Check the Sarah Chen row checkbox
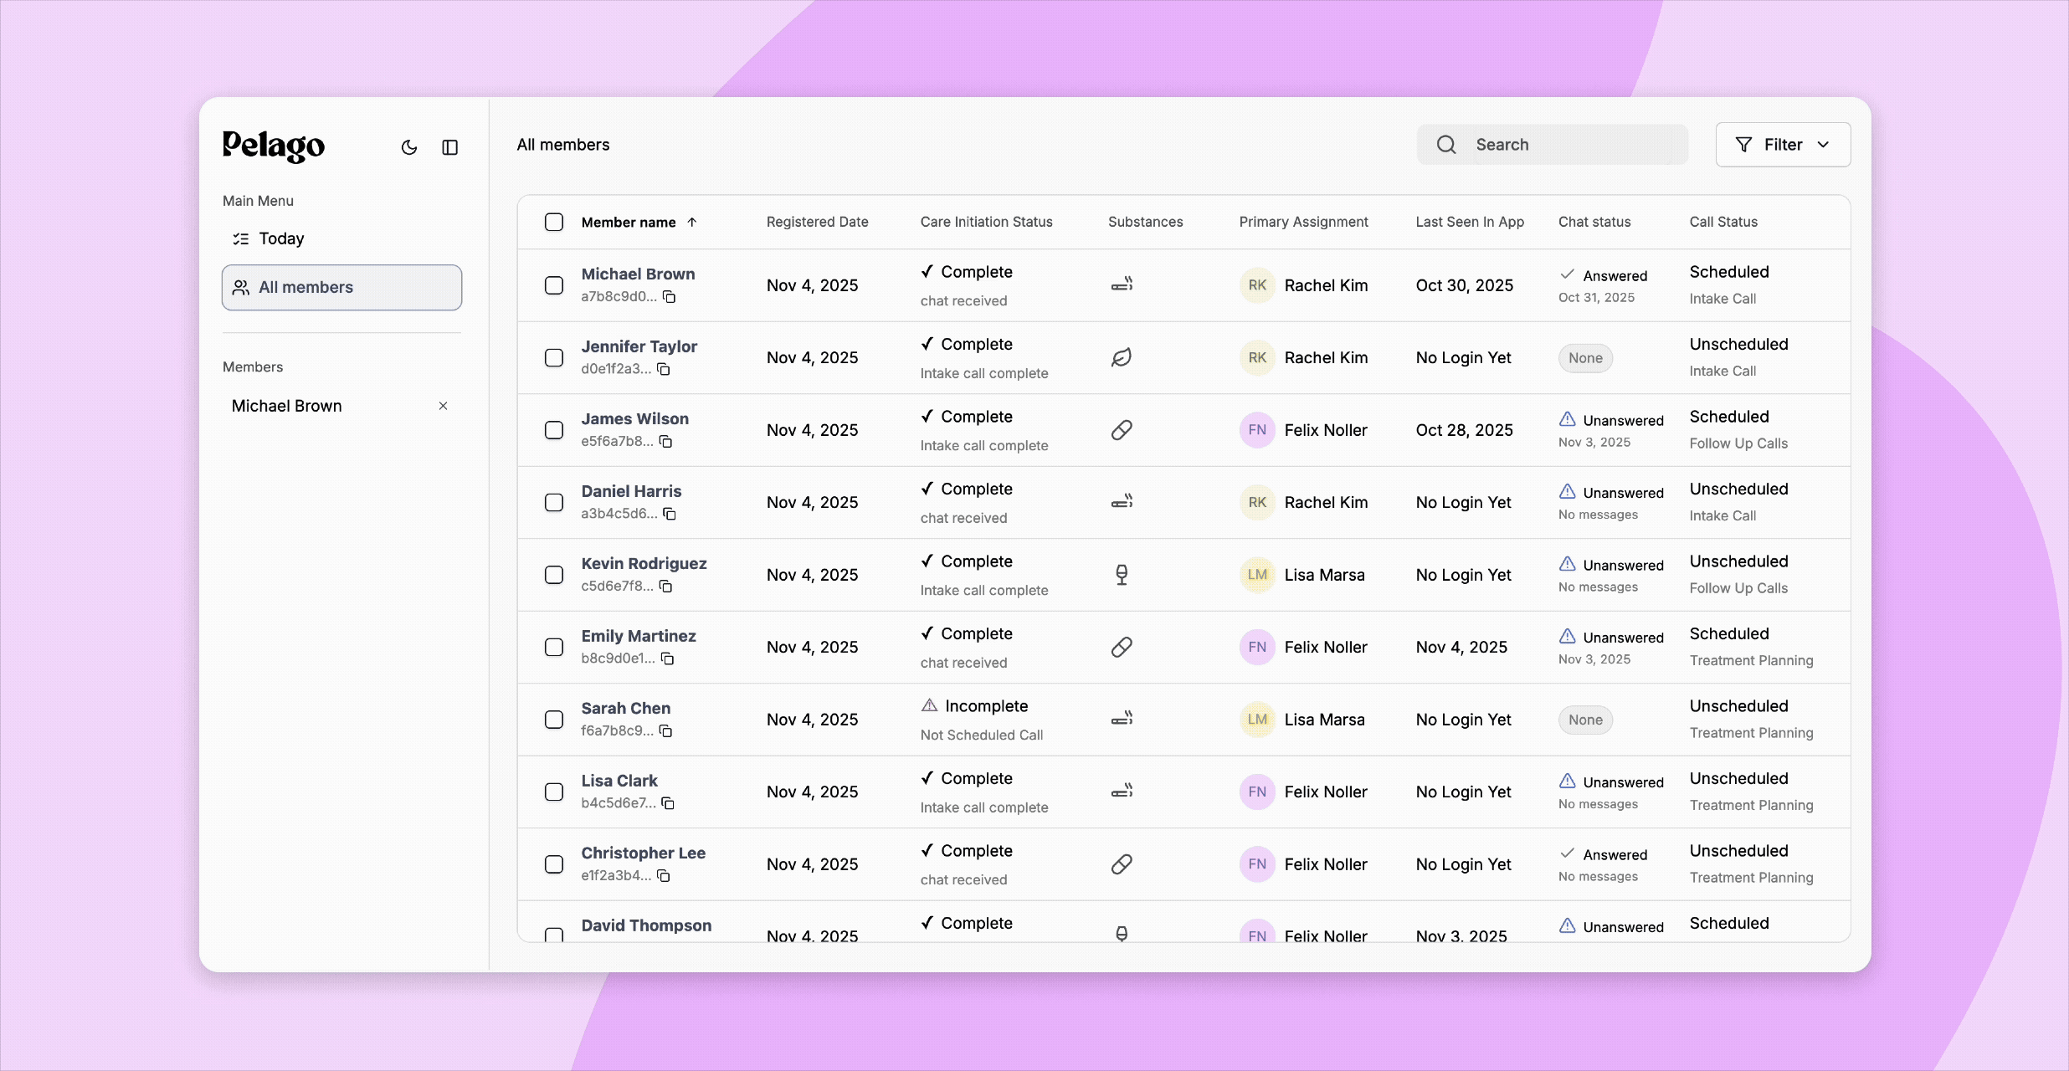 [554, 720]
